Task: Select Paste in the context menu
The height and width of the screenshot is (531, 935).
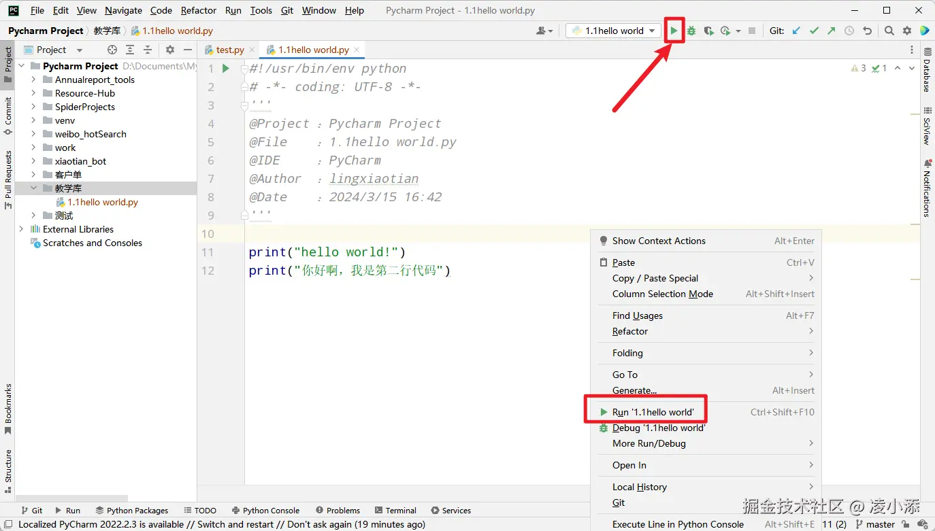Action: tap(706, 262)
